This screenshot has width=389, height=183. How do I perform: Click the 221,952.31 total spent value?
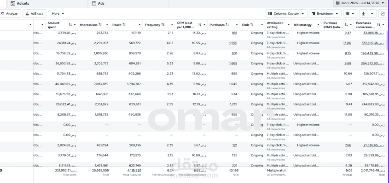pos(66,171)
